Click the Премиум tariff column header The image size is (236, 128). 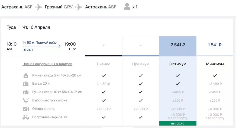point(141,64)
